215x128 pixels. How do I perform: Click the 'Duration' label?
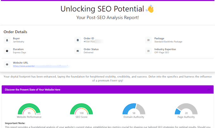[x=18, y=49]
